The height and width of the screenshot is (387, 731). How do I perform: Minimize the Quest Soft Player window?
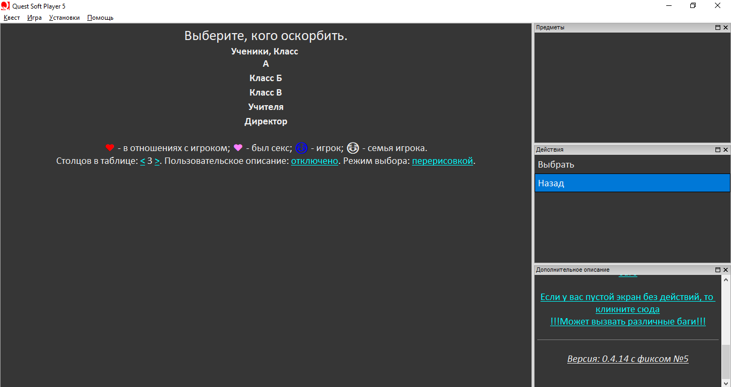(669, 6)
